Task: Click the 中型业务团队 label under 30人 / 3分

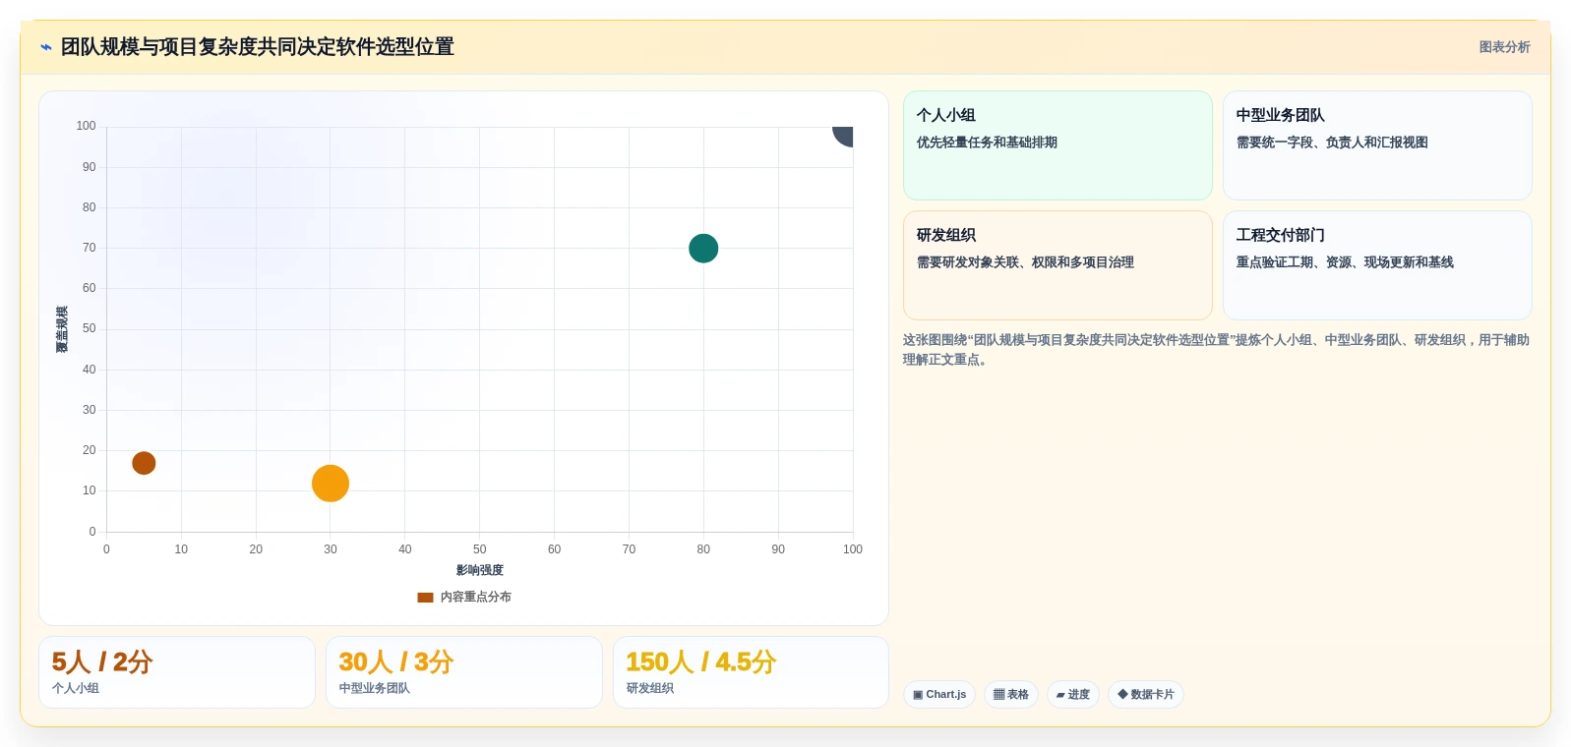Action: pos(375,688)
